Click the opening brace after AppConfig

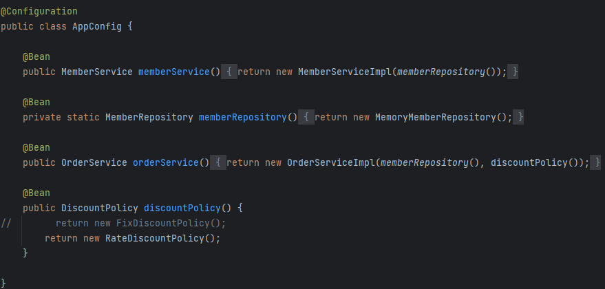coord(130,27)
